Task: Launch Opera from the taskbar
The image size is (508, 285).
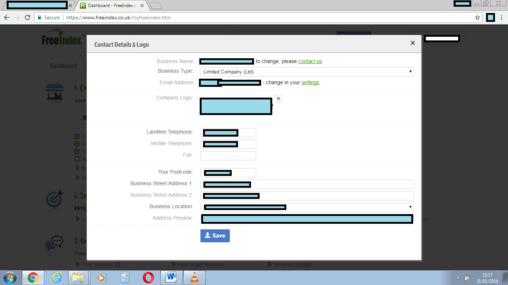Action: click(148, 278)
